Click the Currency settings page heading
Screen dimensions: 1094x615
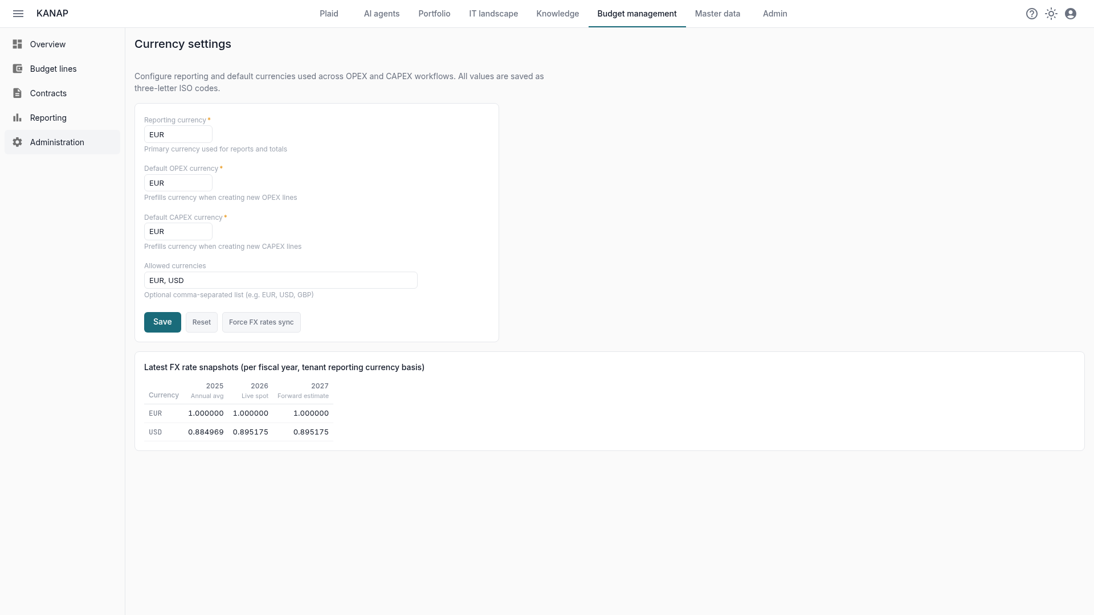click(183, 44)
